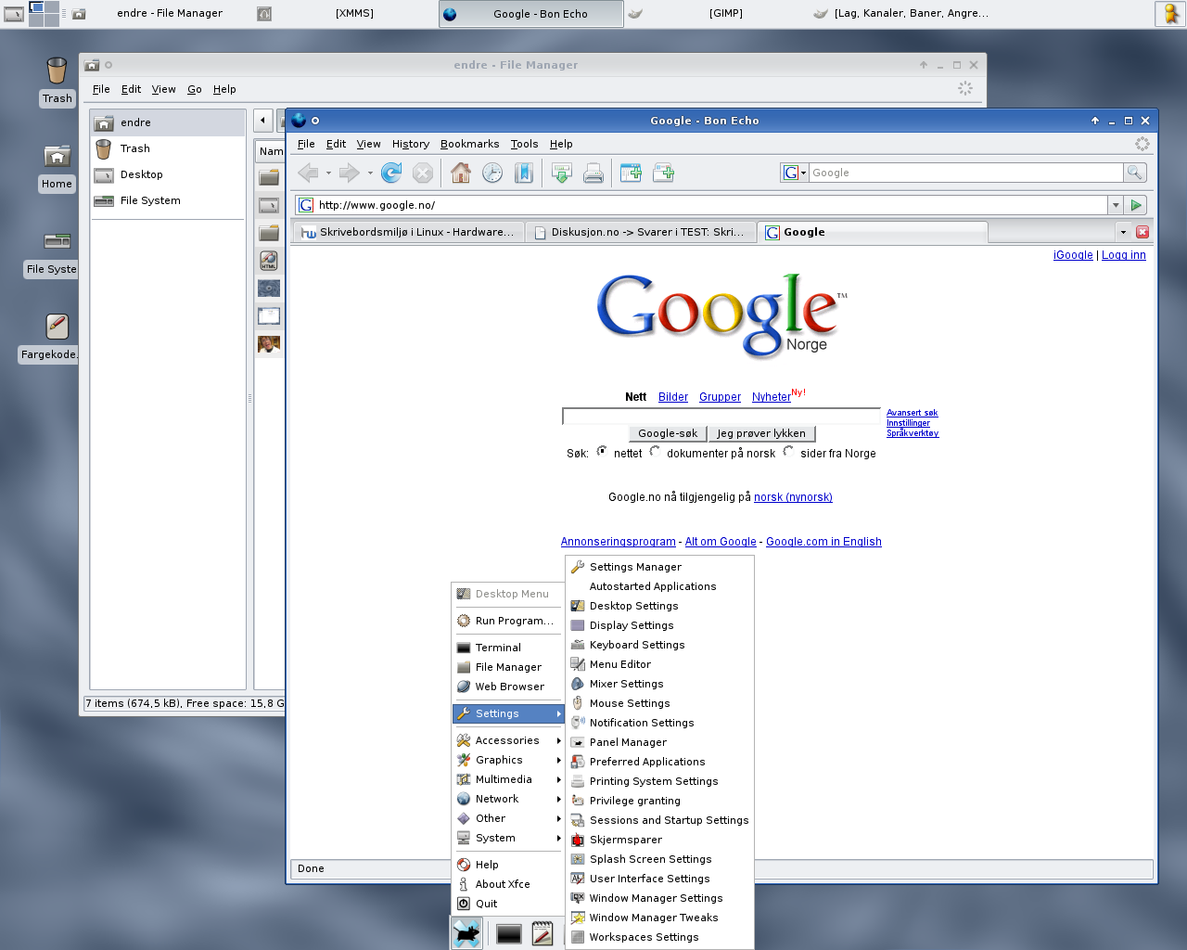The height and width of the screenshot is (950, 1187).
Task: Go to the Home page icon
Action: click(x=461, y=173)
